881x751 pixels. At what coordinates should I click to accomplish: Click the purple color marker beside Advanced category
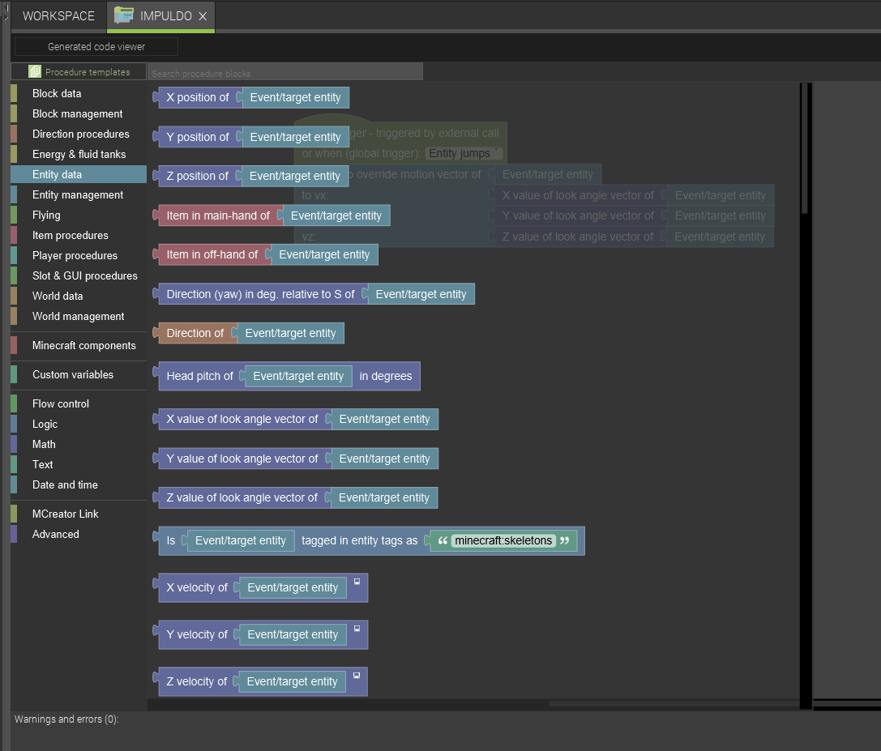(x=14, y=534)
